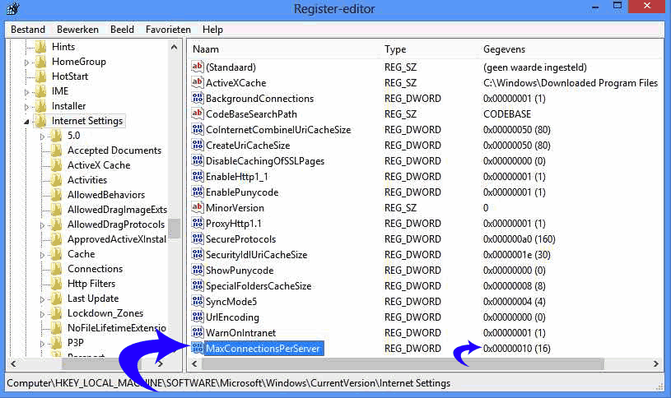
Task: Click the string icon of MinorVersion
Action: point(198,208)
